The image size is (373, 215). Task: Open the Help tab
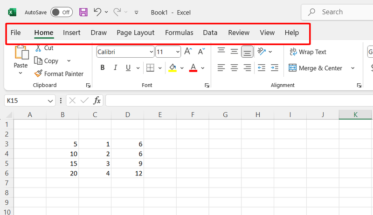click(292, 33)
